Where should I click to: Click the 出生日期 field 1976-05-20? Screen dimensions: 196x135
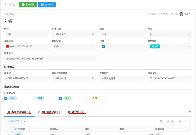tap(74, 34)
